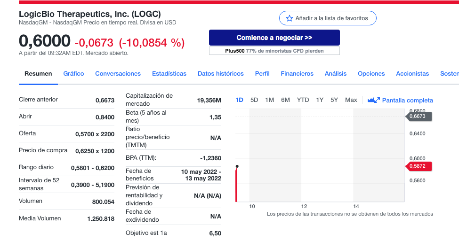
Task: Click the current price 0,6000
Action: [x=45, y=40]
